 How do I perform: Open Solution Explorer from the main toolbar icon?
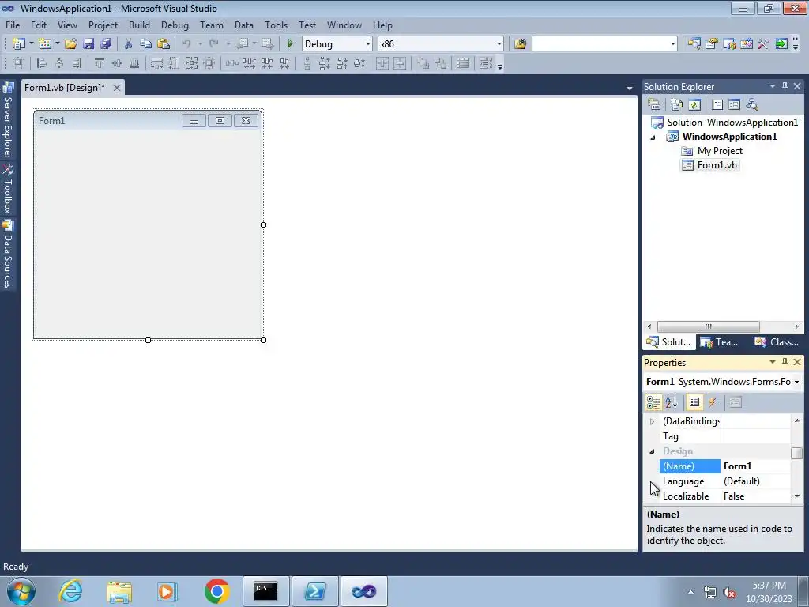click(694, 44)
